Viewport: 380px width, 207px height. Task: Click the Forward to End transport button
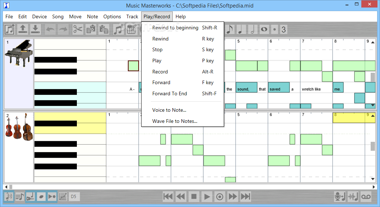point(246,197)
